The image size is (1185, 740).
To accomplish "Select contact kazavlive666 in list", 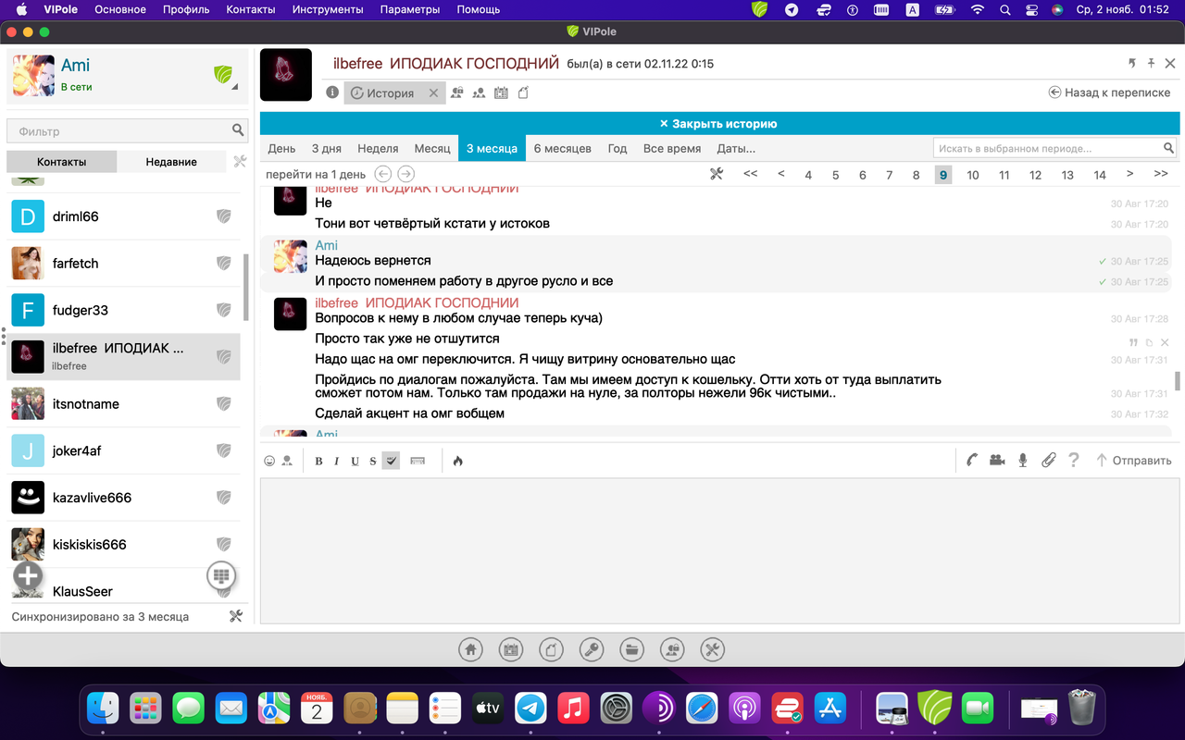I will pos(123,498).
